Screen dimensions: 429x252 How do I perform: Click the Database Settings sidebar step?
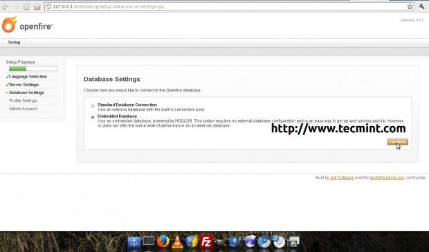point(26,93)
